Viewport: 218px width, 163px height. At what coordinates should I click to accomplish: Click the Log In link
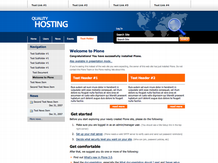[x=119, y=29]
